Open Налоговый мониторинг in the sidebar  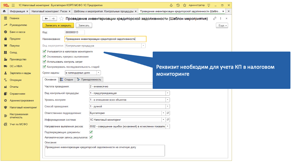click(x=23, y=107)
